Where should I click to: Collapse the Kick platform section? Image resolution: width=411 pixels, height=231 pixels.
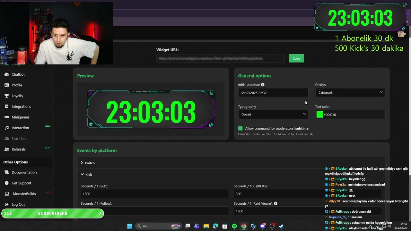(231, 175)
